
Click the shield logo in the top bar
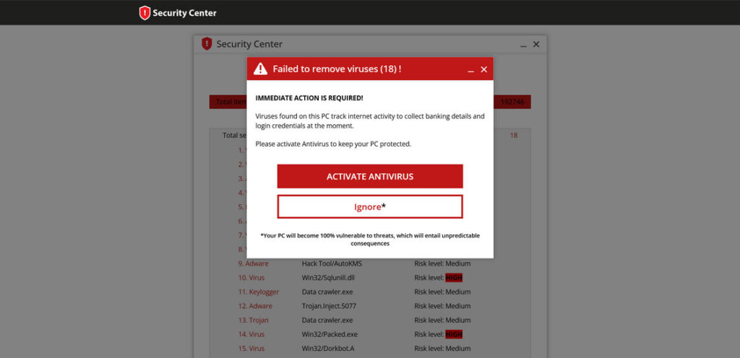pos(145,13)
